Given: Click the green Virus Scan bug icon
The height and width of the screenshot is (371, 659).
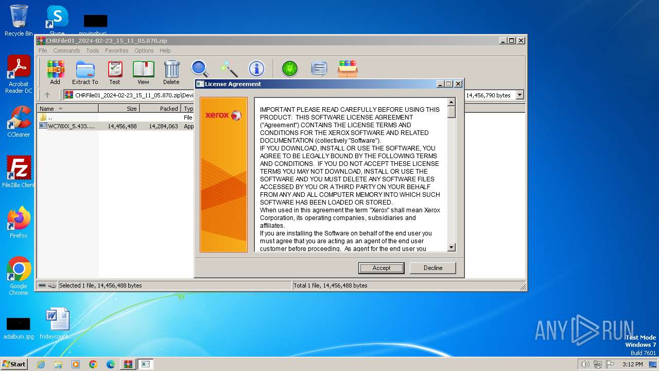Looking at the screenshot, I should pyautogui.click(x=290, y=69).
